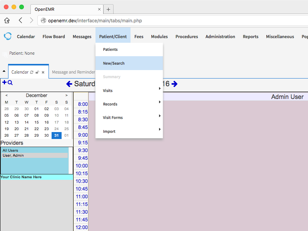The width and height of the screenshot is (308, 231).
Task: Click the OpenEMR logo icon
Action: (x=8, y=36)
